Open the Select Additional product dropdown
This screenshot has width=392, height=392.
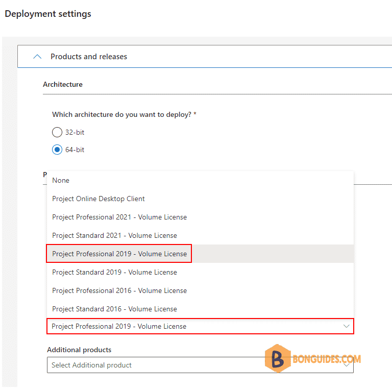pyautogui.click(x=200, y=365)
